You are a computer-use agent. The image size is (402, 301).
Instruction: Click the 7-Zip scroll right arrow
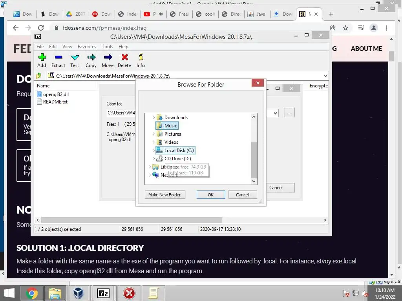pyautogui.click(x=325, y=220)
